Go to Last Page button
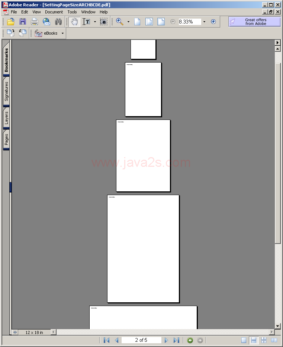Image resolution: width=283 pixels, height=347 pixels. pyautogui.click(x=176, y=340)
